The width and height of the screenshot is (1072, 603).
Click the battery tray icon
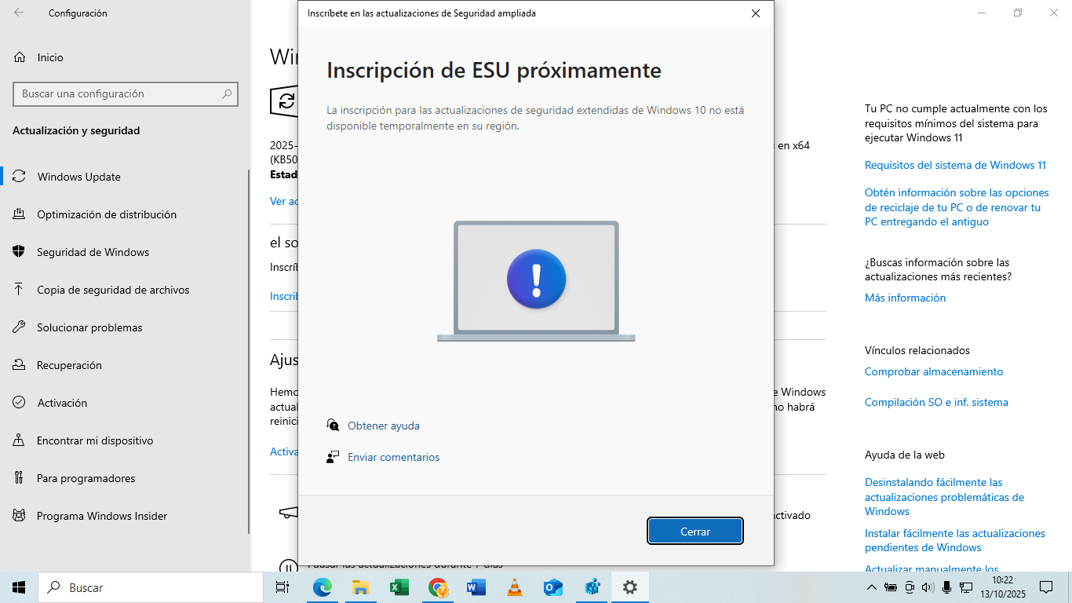point(891,587)
